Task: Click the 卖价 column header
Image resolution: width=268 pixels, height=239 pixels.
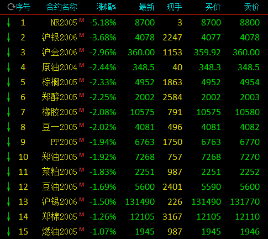Action: point(251,7)
